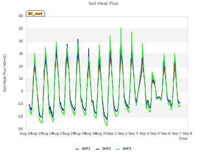Click the Sep 5 x-axis label
This screenshot has height=155, width=207.
point(155,133)
